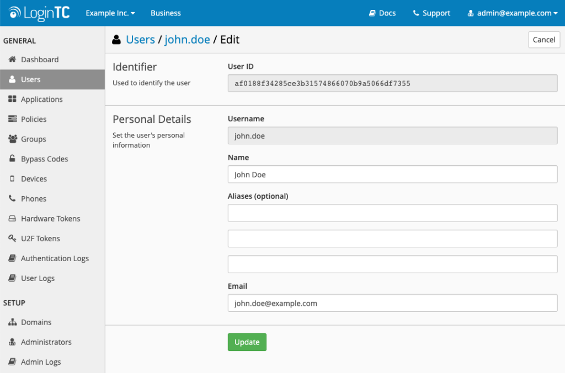Image resolution: width=565 pixels, height=373 pixels.
Task: Click the Domains sitemap icon
Action: click(13, 322)
